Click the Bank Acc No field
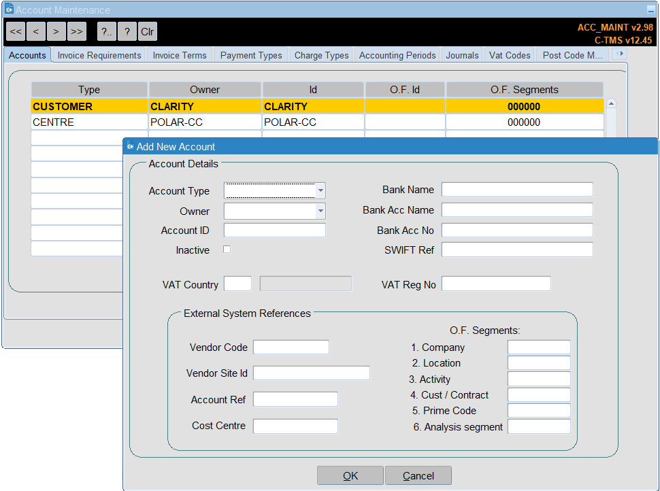The width and height of the screenshot is (660, 491). [517, 230]
